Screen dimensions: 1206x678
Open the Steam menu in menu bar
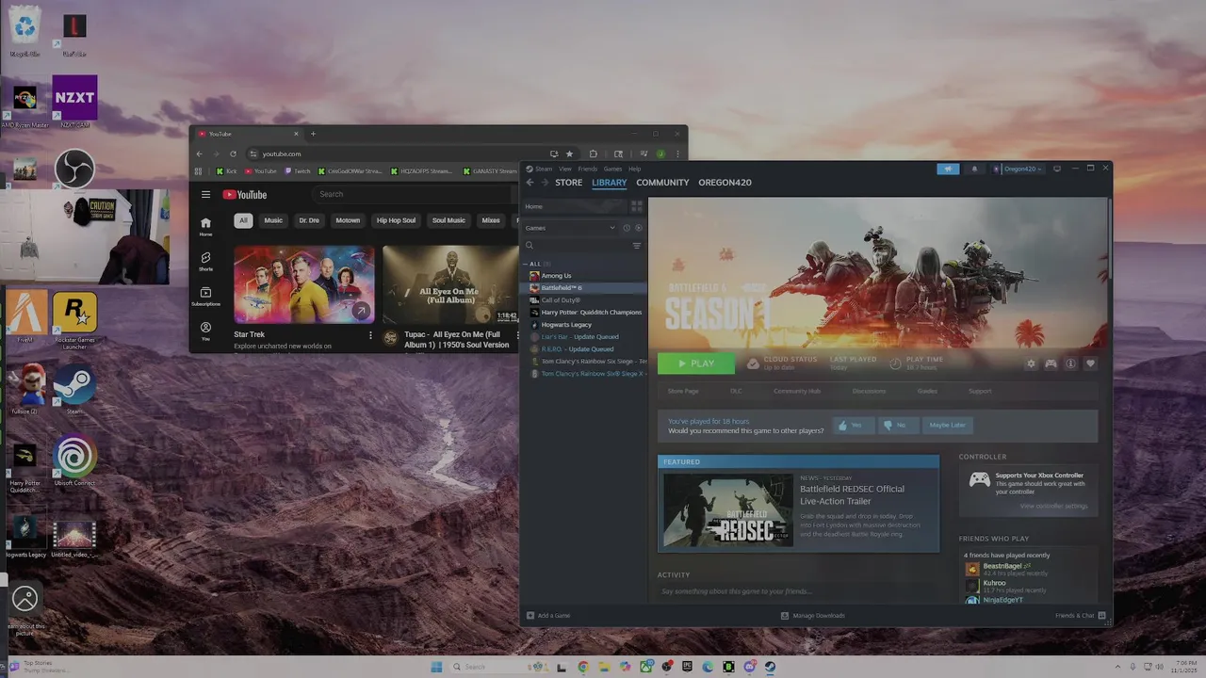(x=544, y=169)
